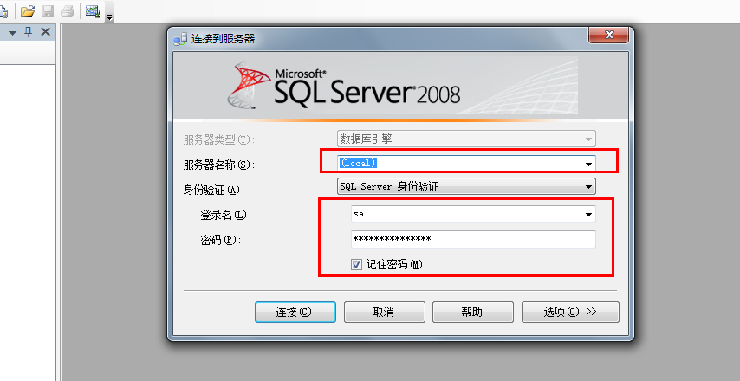Click the 身份验证(A) label
The height and width of the screenshot is (381, 740).
pyautogui.click(x=214, y=190)
